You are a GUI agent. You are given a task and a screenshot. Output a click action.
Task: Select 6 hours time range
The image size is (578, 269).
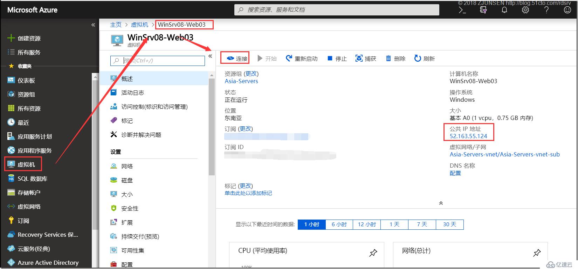pyautogui.click(x=339, y=224)
